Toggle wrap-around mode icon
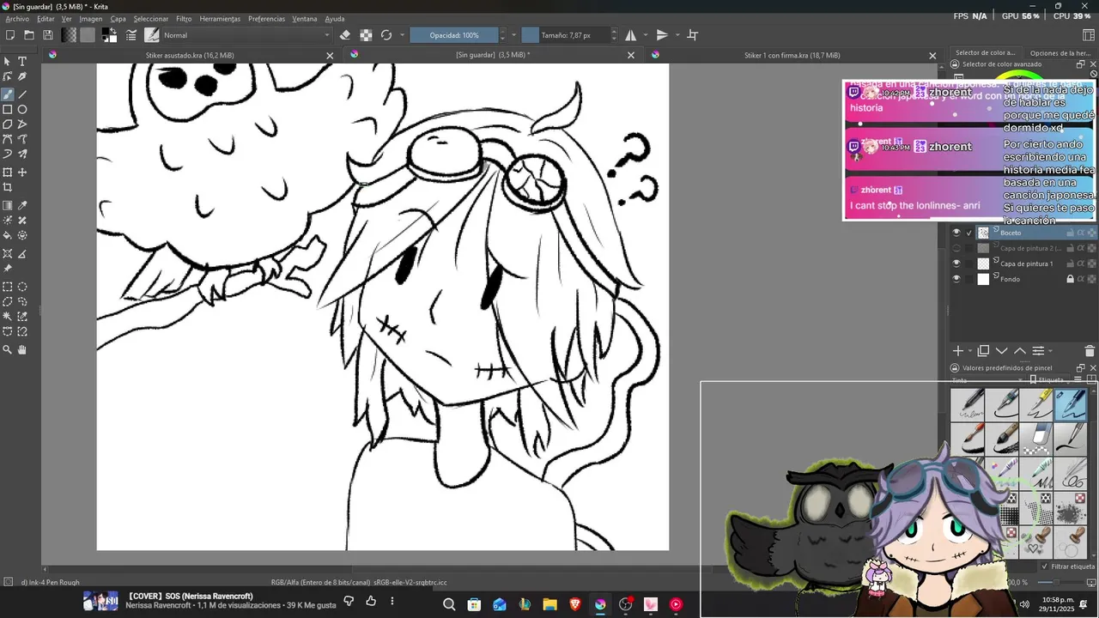Screen dimensions: 1099x618 [693, 35]
